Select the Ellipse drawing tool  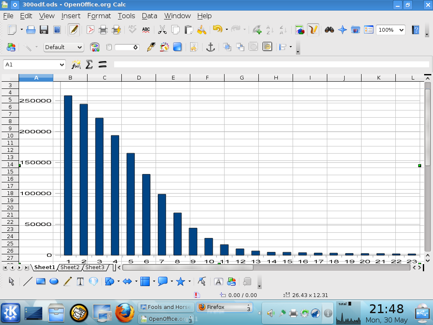54,281
